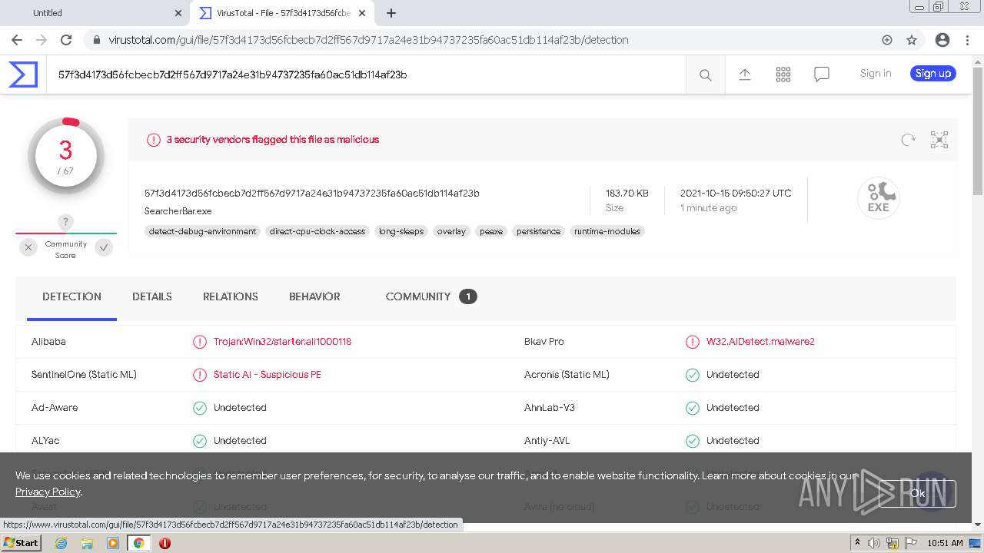Viewport: 984px width, 553px height.
Task: Click the runtime-modules tag
Action: [607, 231]
